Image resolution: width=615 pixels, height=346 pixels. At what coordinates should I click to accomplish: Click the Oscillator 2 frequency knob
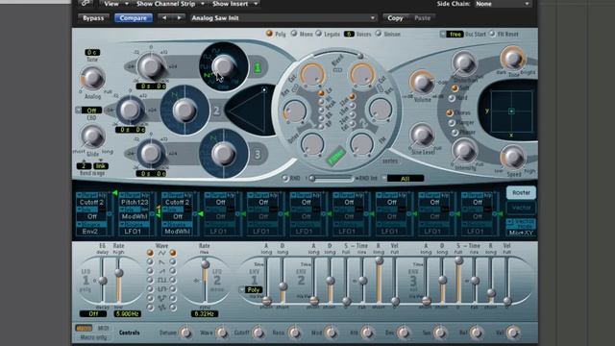point(130,110)
